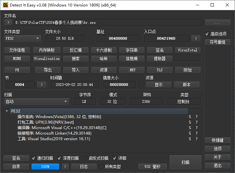The width and height of the screenshot is (235, 173).
Task: Open the 资源 section button
Action: pos(104,70)
